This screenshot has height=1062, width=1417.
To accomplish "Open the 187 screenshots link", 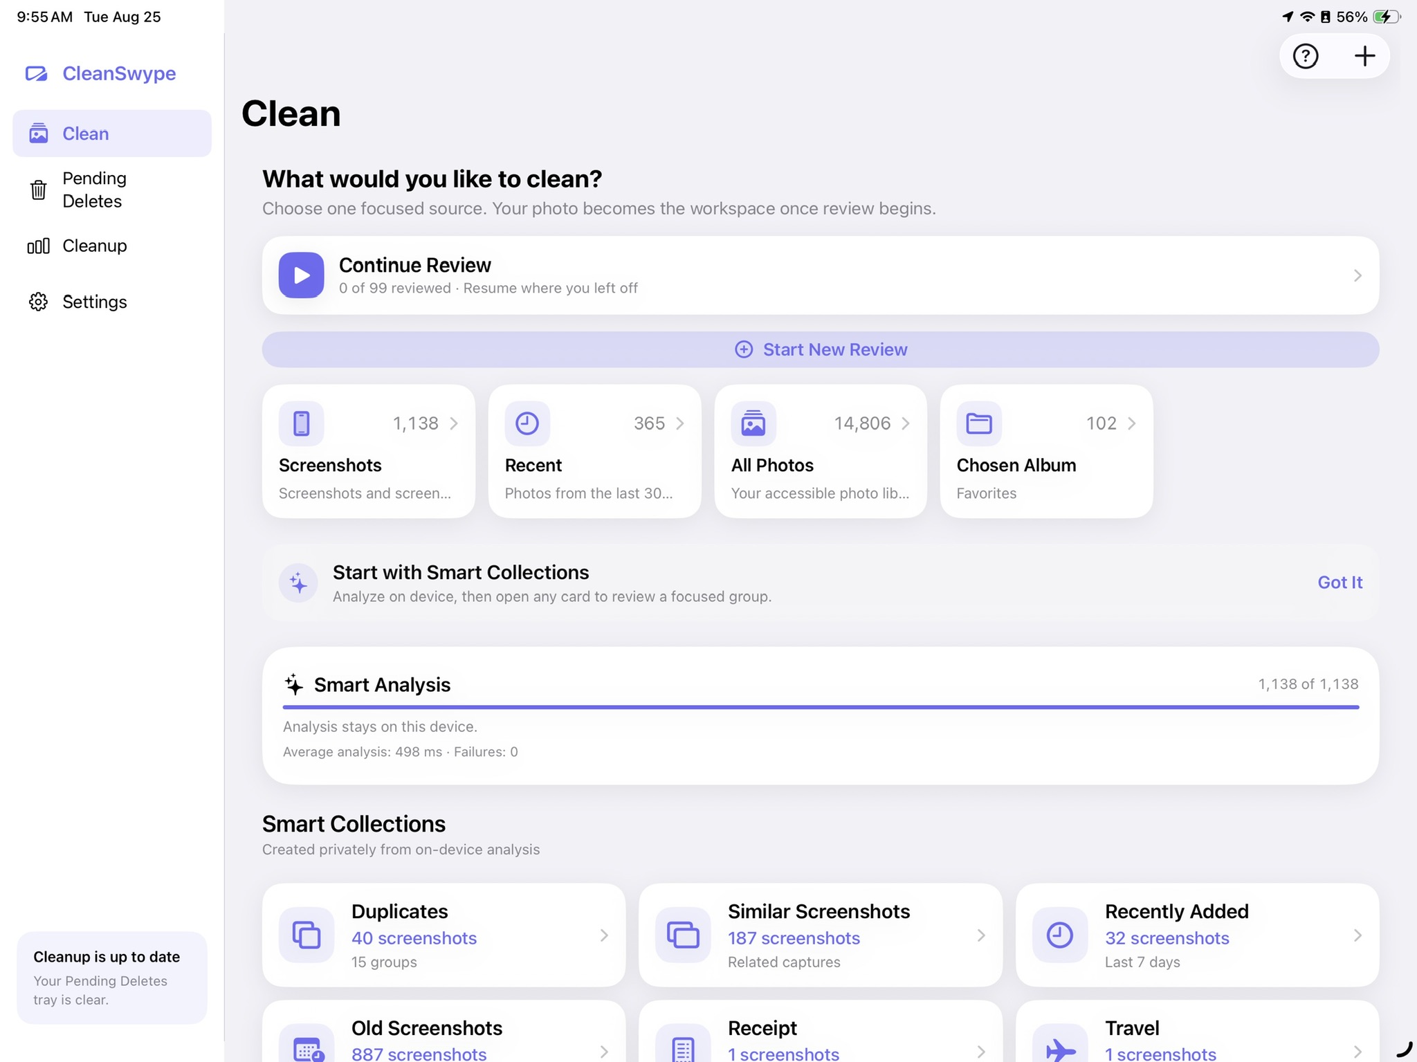I will coord(794,938).
